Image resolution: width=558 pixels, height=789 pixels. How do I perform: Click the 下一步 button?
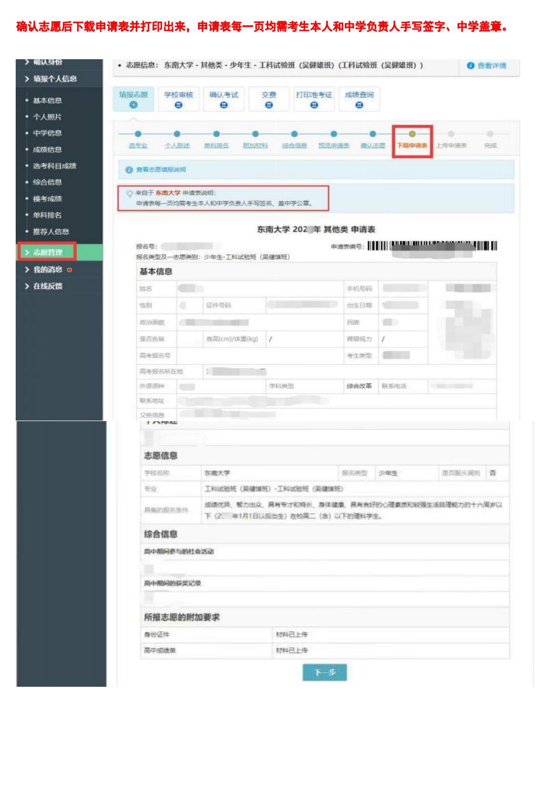[325, 673]
